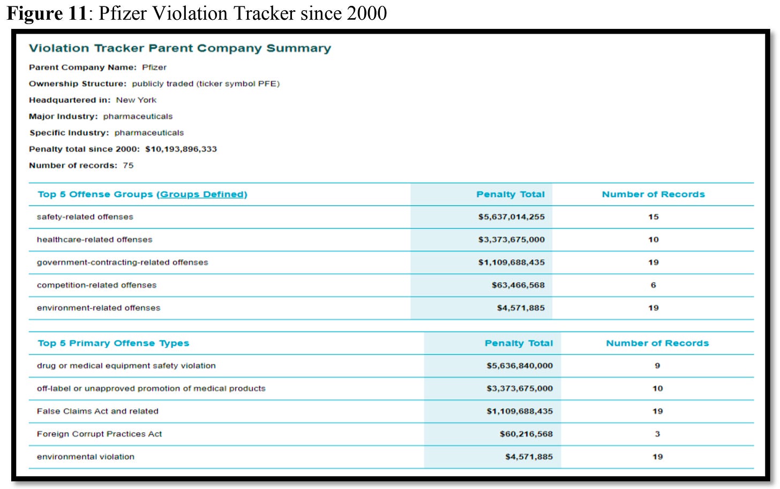Click record count 19 for False Claims Act

pyautogui.click(x=657, y=411)
